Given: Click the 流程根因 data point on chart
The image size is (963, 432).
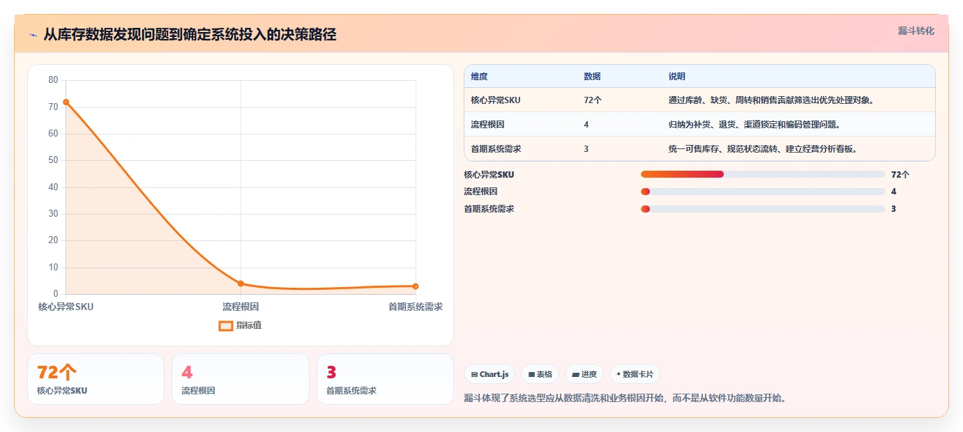Looking at the screenshot, I should point(241,284).
